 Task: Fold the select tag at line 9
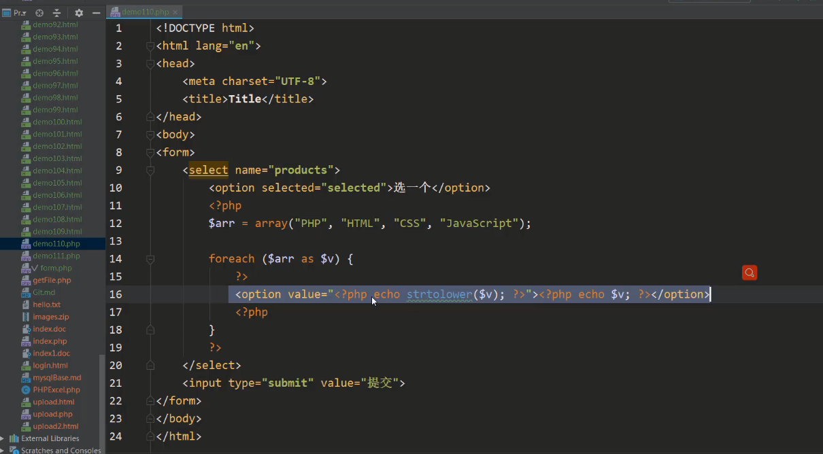click(x=150, y=170)
